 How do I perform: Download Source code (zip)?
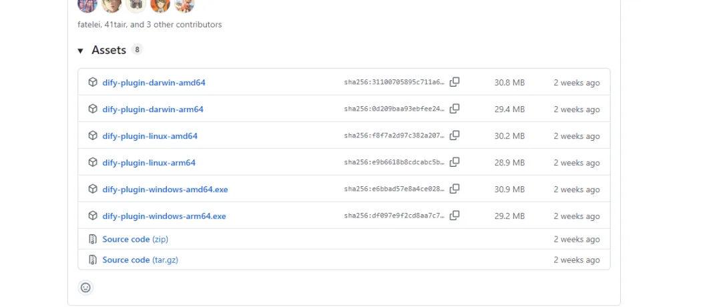135,239
